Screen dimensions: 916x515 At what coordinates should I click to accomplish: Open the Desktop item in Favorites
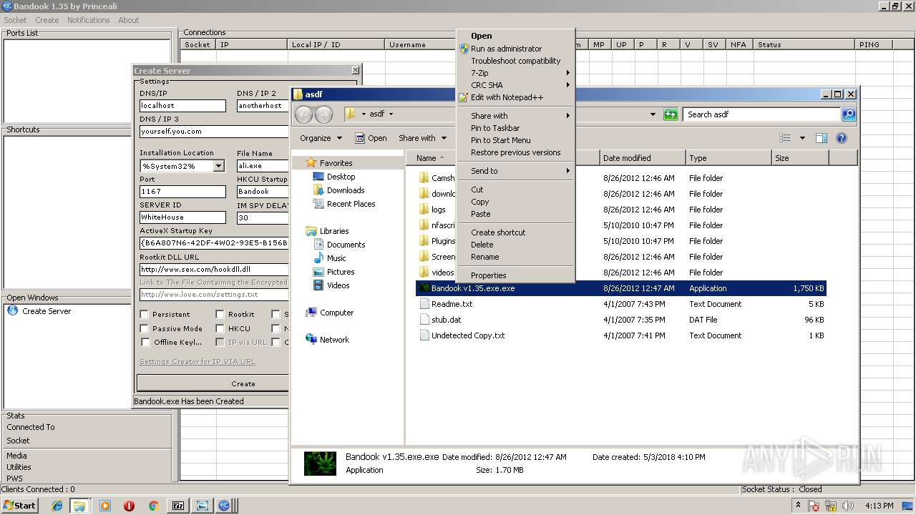[x=334, y=177]
